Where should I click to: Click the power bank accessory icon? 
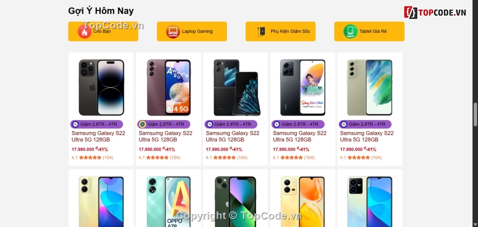[262, 31]
